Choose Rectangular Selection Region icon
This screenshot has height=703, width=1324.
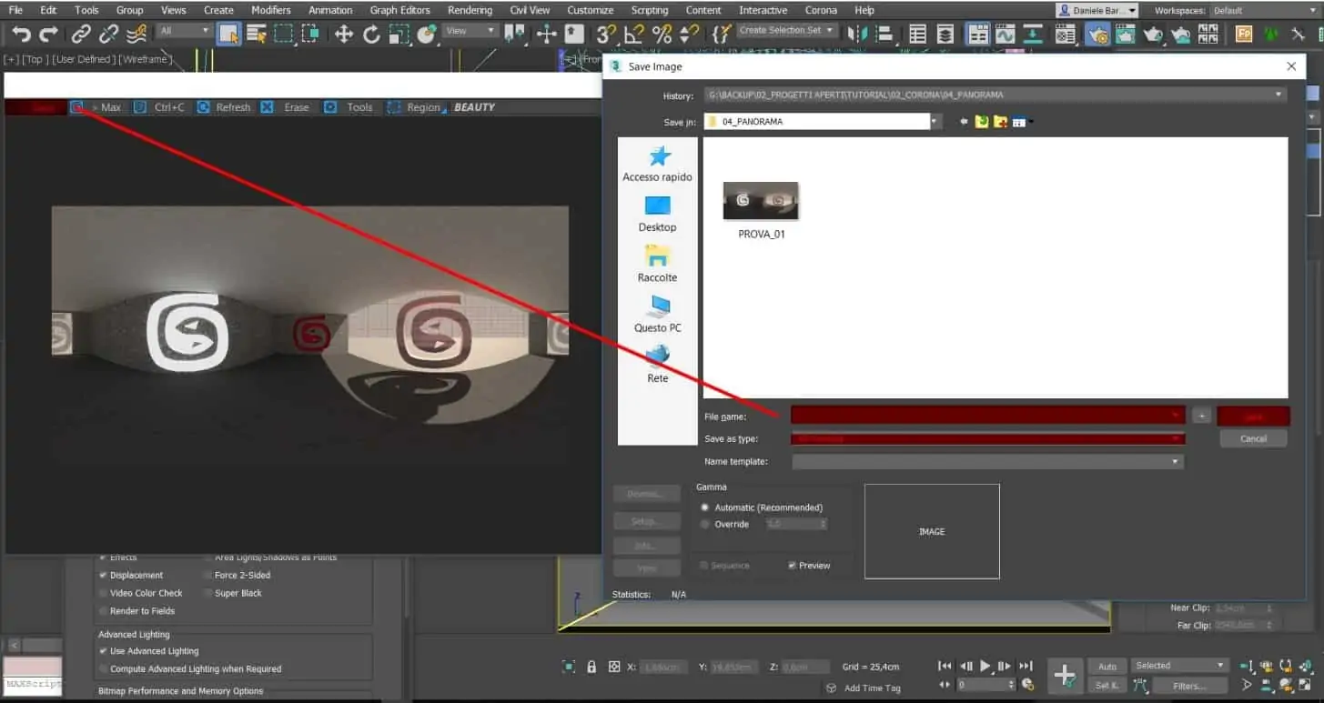tap(284, 35)
